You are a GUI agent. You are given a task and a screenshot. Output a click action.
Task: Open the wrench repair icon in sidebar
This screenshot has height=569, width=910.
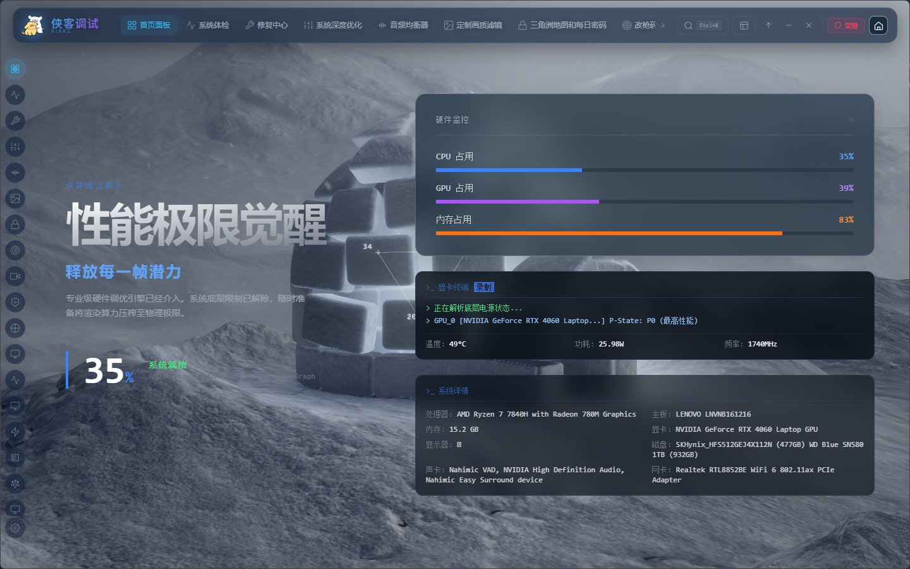[x=15, y=121]
